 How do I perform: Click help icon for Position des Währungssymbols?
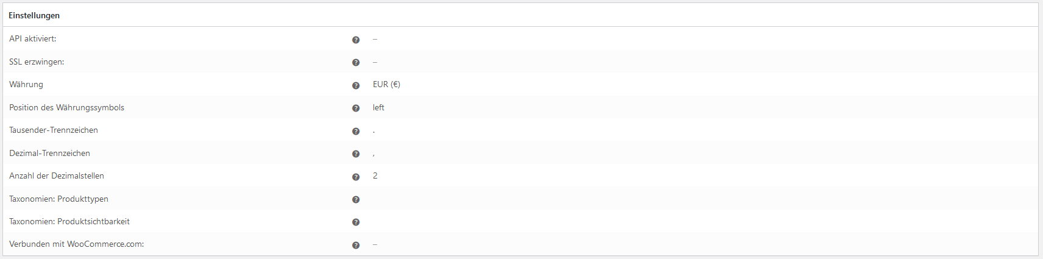(x=356, y=108)
